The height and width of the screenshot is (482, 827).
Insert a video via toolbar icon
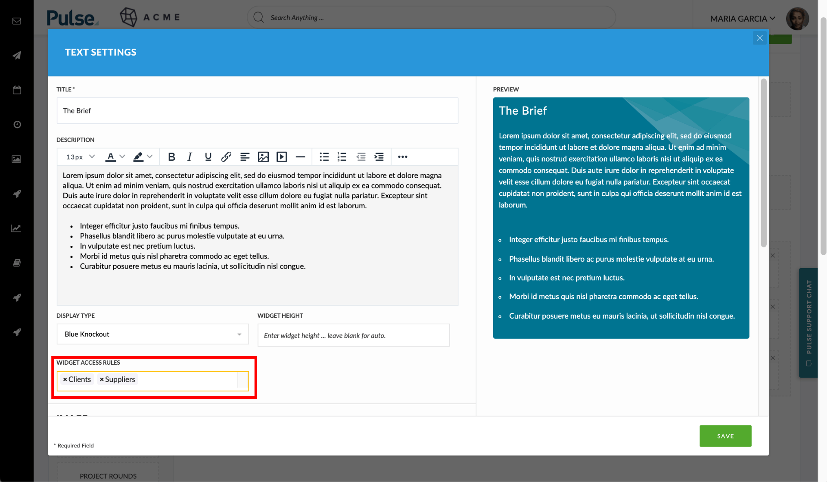(282, 157)
